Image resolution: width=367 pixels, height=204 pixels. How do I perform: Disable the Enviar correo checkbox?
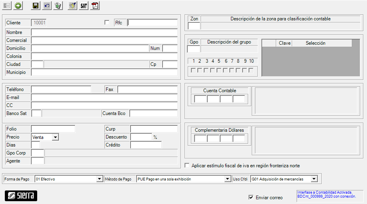pyautogui.click(x=251, y=197)
